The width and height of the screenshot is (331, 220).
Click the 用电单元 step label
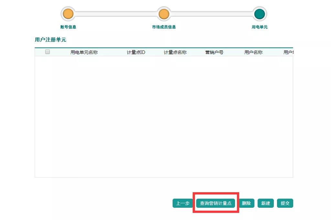pyautogui.click(x=260, y=27)
